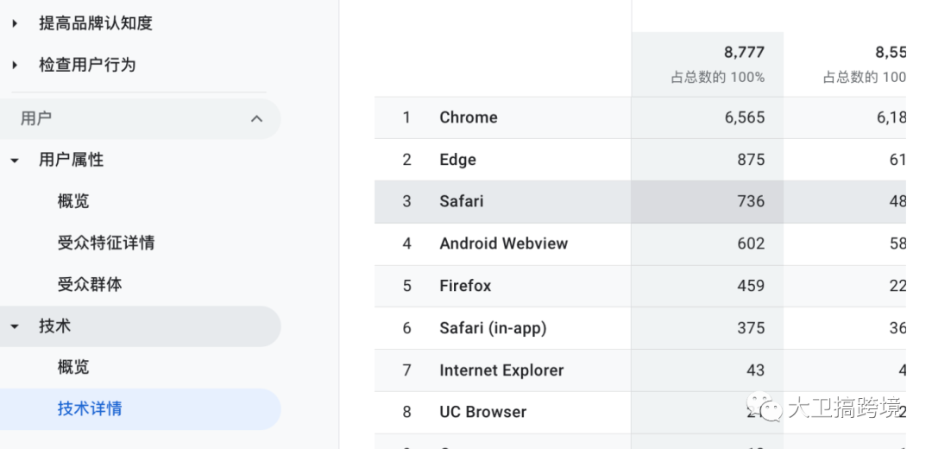Open 用户属性 概览 report
The height and width of the screenshot is (449, 932).
point(73,201)
